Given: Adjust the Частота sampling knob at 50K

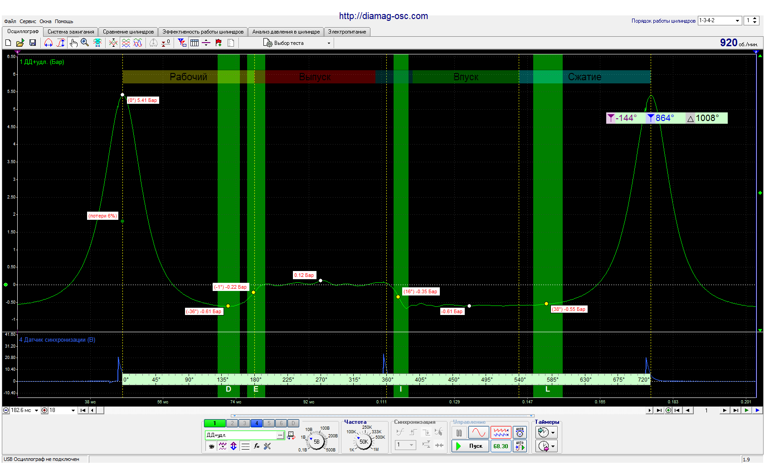Looking at the screenshot, I should [364, 441].
